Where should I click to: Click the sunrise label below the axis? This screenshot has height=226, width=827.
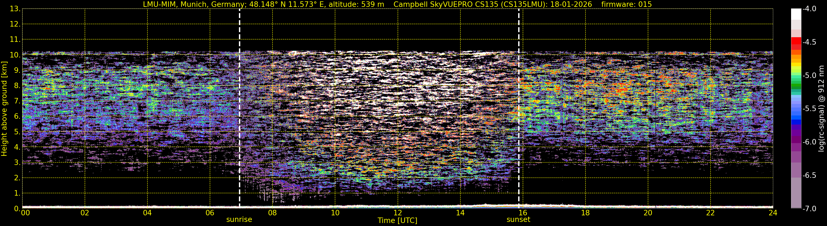pos(239,220)
